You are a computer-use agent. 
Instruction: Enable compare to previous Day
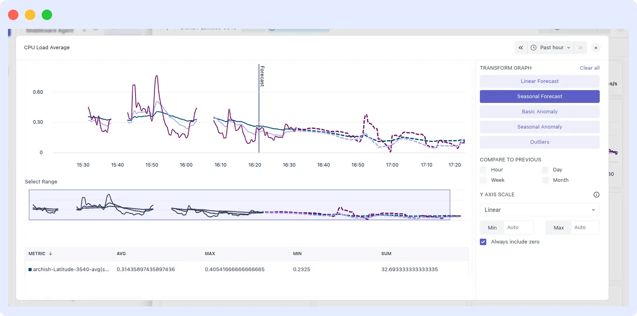(x=545, y=170)
